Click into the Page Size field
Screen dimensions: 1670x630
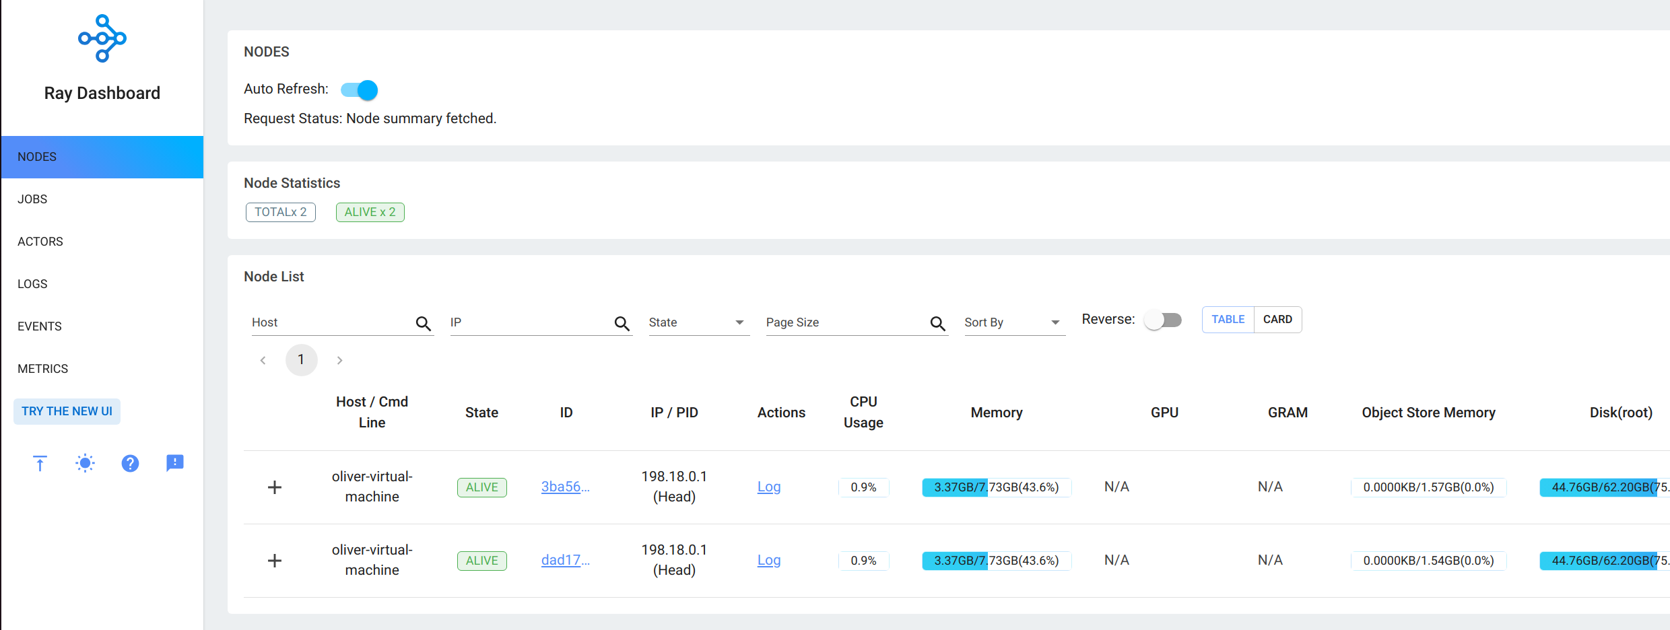[x=847, y=322]
